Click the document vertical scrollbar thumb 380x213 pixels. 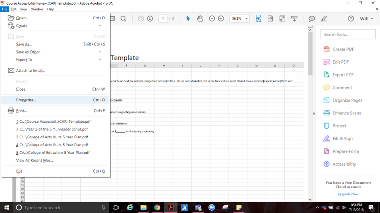310,54
